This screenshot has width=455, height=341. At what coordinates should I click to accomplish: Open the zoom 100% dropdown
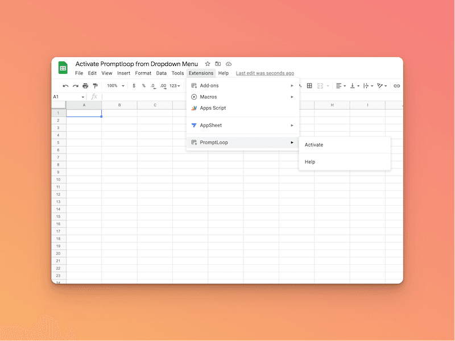pyautogui.click(x=115, y=86)
